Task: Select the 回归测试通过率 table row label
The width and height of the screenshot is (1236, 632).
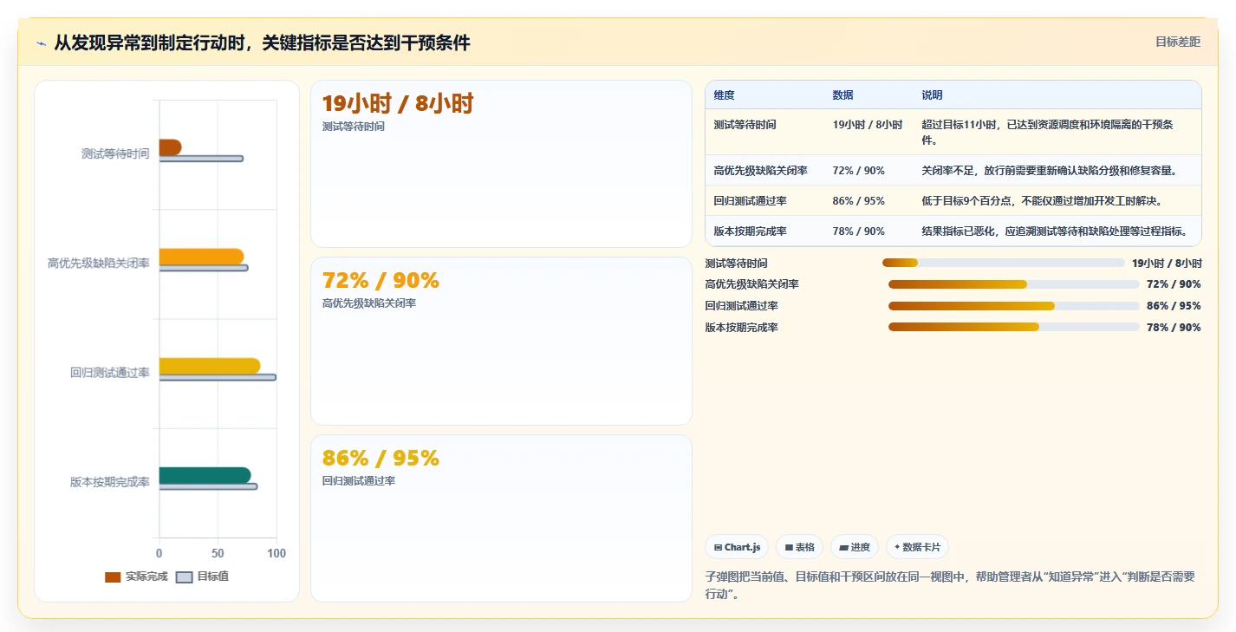Action: [x=750, y=201]
